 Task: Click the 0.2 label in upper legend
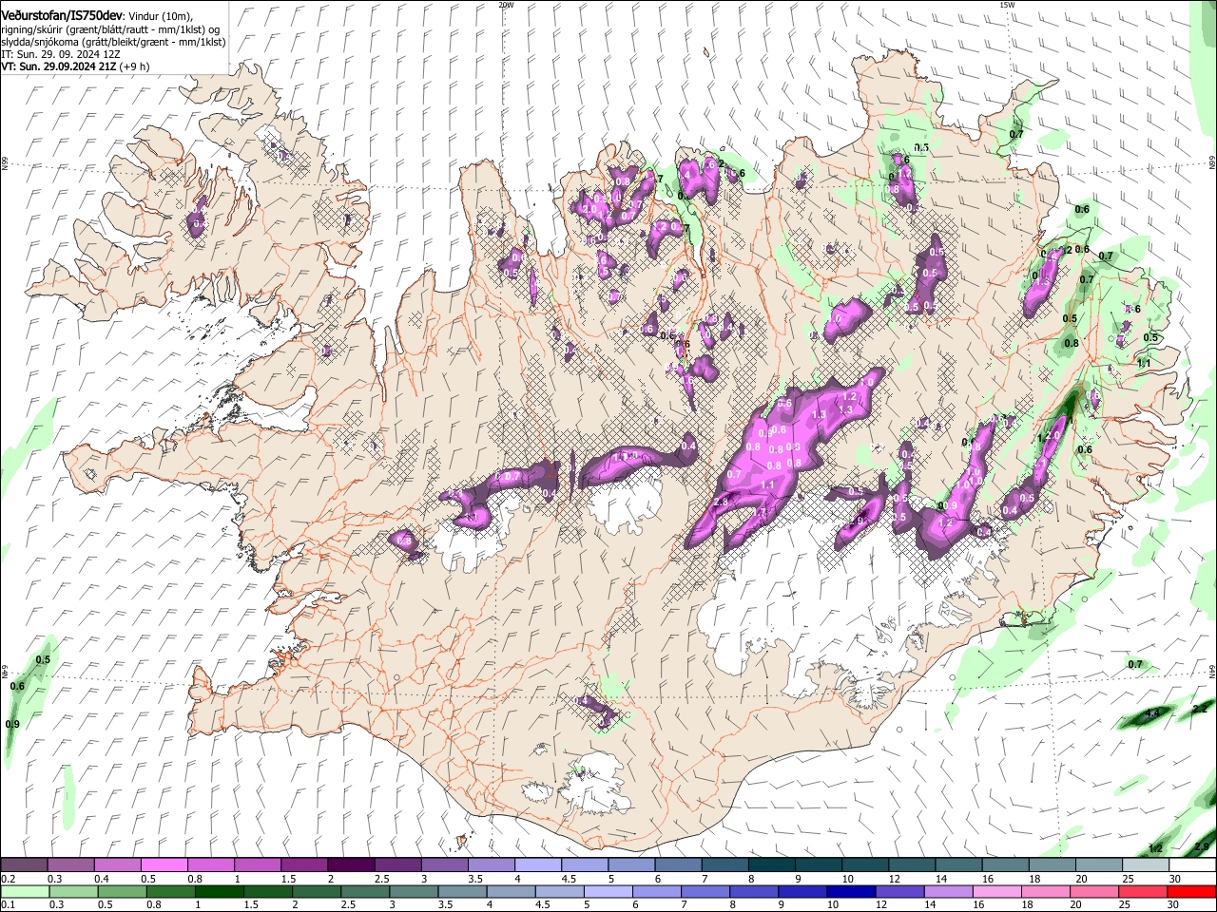tap(7, 879)
